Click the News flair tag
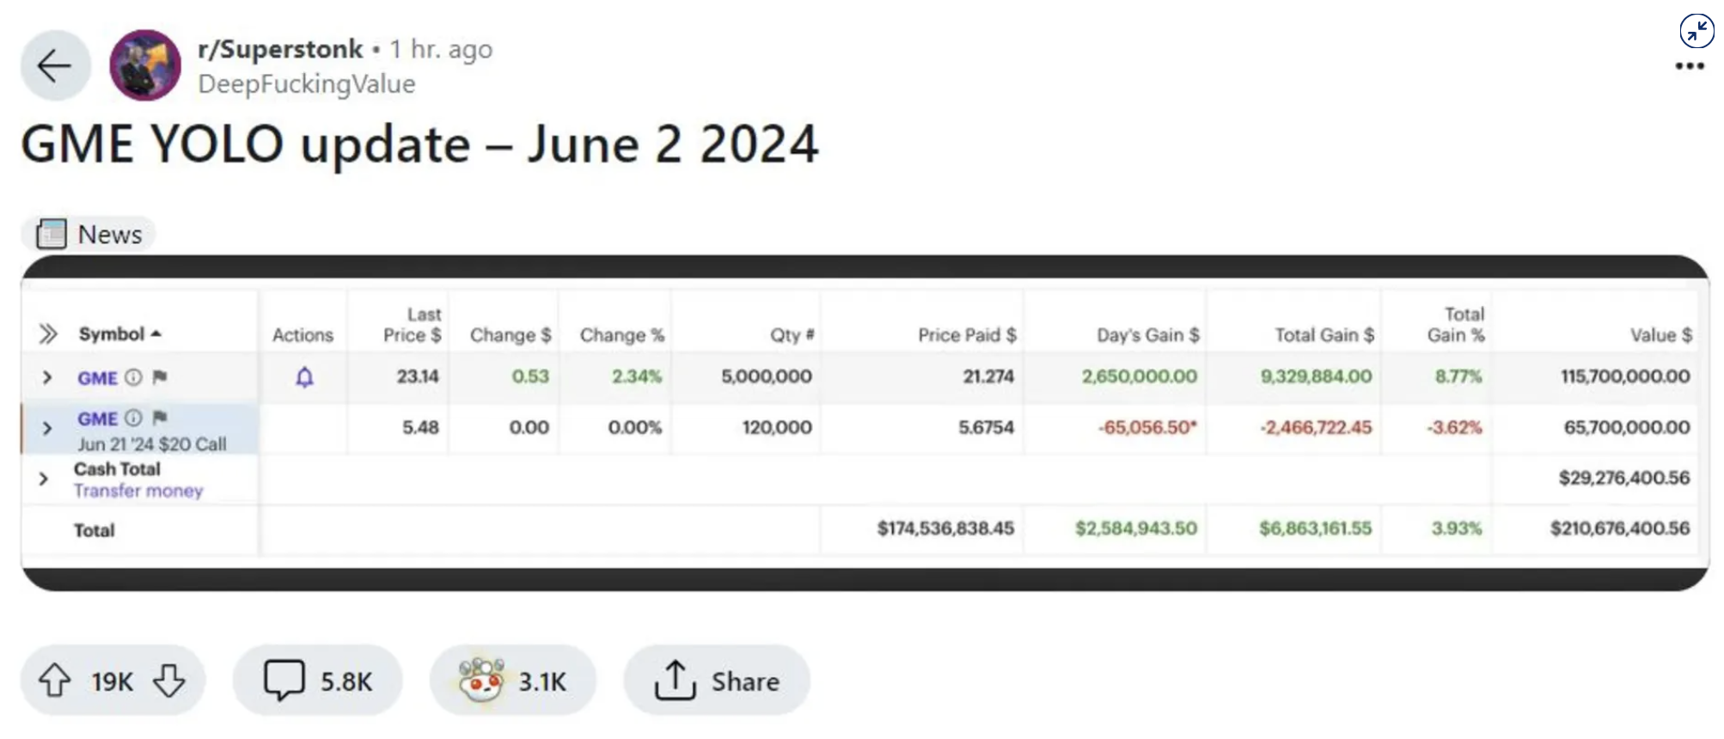 89,234
